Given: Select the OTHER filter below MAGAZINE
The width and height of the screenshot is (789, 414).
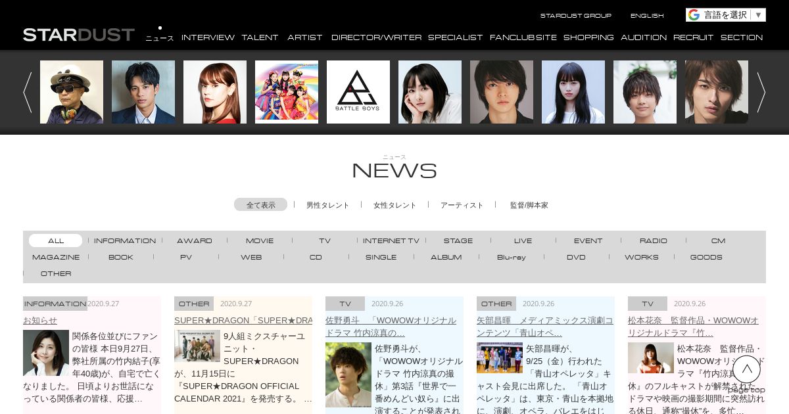Looking at the screenshot, I should pos(56,273).
